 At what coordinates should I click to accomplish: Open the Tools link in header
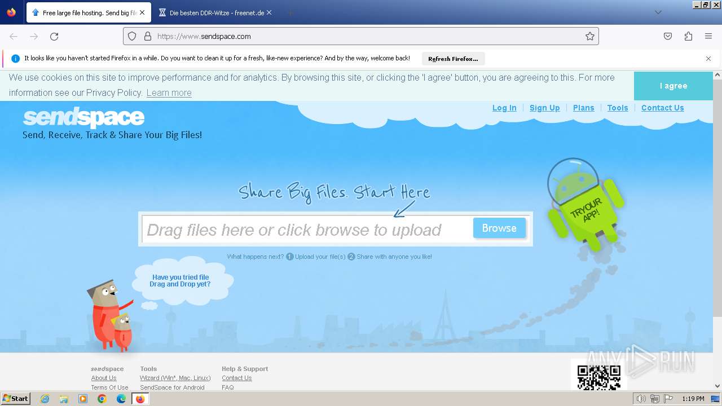(x=618, y=108)
